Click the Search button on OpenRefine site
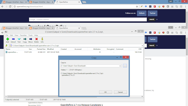The width and height of the screenshot is (188, 106). [152, 19]
